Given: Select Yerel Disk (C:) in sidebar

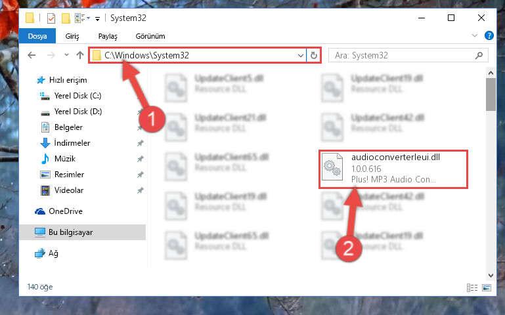Looking at the screenshot, I should [77, 96].
